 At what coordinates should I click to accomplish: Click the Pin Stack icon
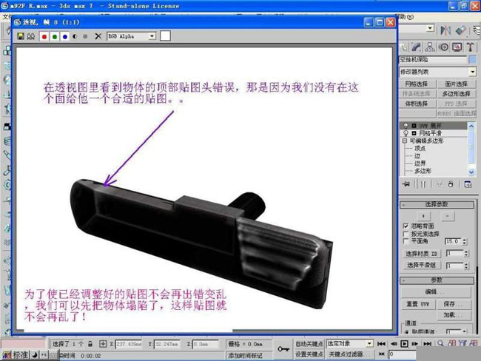point(406,184)
